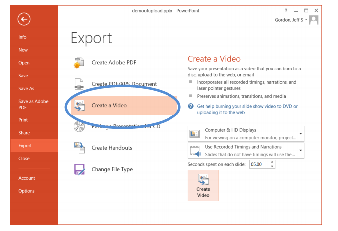Open the Account page
Viewport: 338px width, 231px height.
pos(27,178)
